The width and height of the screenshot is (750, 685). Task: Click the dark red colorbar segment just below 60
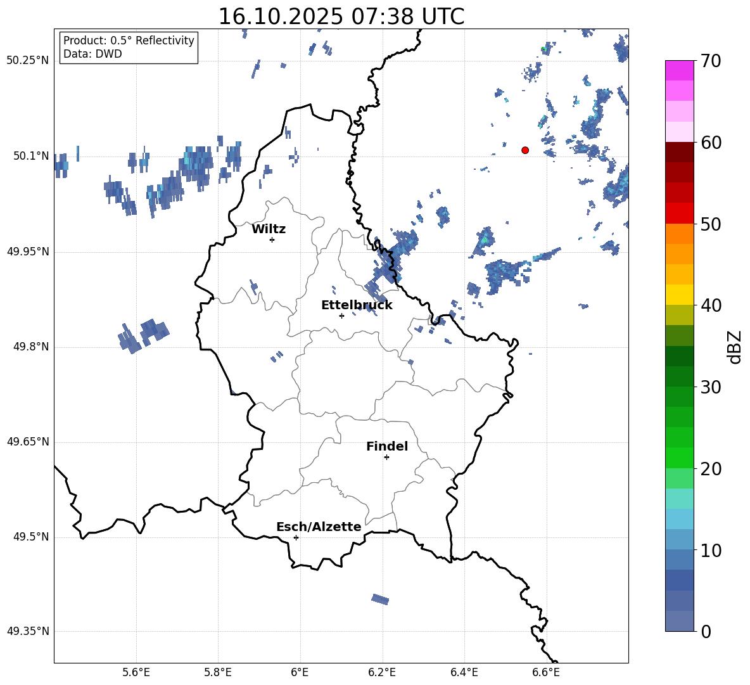click(x=679, y=152)
